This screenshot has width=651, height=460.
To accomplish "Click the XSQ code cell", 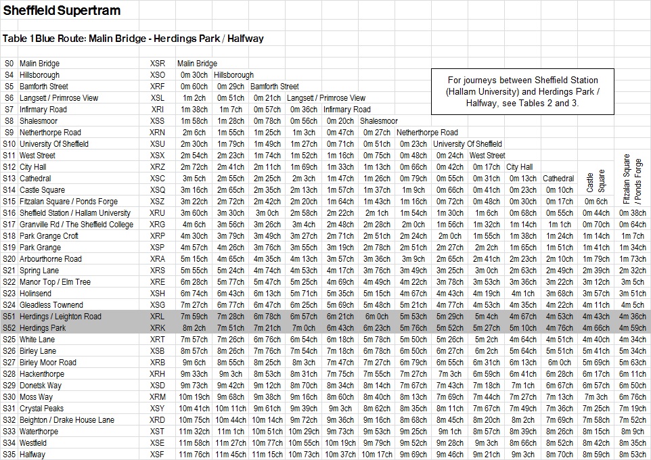I will (x=158, y=189).
